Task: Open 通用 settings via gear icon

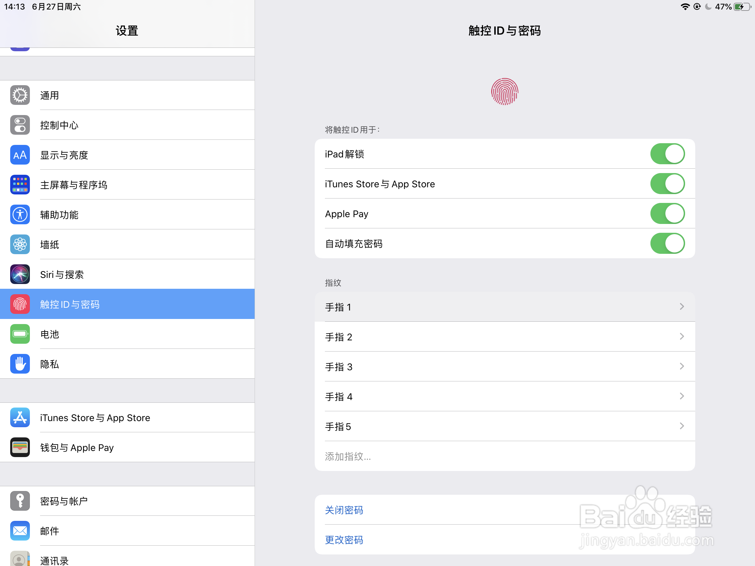Action: point(20,95)
